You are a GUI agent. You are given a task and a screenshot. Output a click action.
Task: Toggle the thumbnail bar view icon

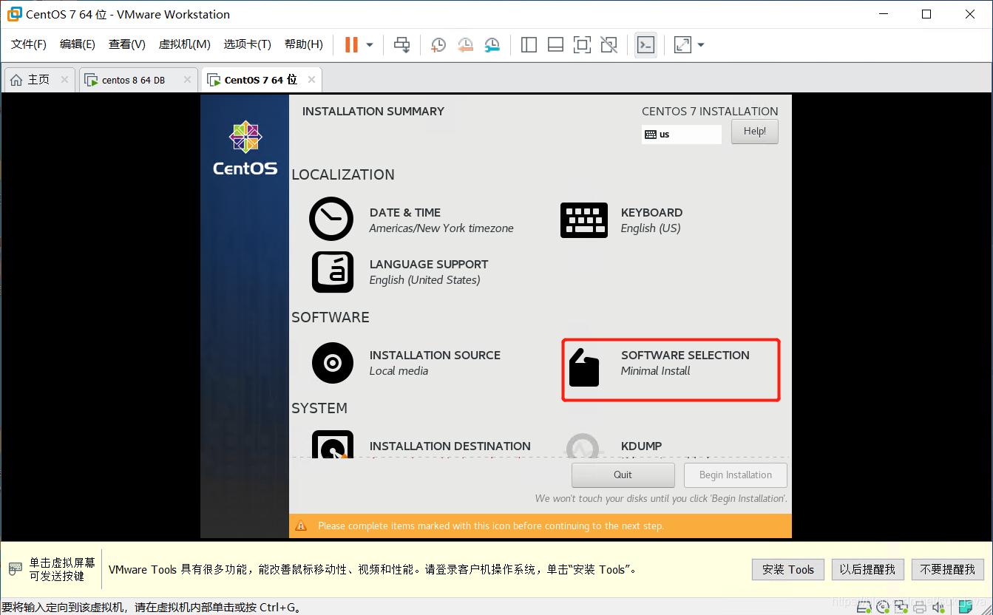pos(556,45)
